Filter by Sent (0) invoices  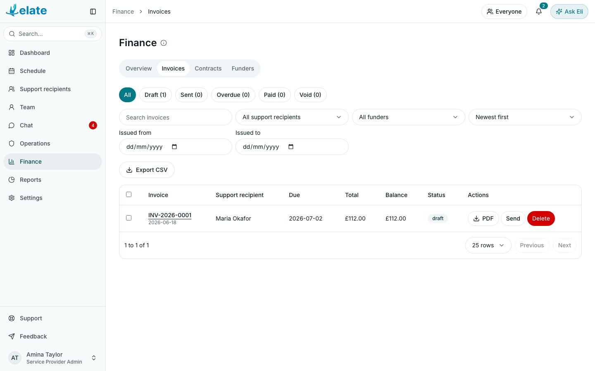point(191,95)
